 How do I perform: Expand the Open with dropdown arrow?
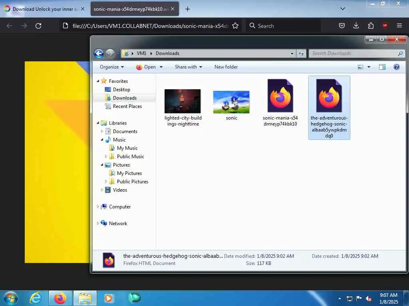(161, 67)
